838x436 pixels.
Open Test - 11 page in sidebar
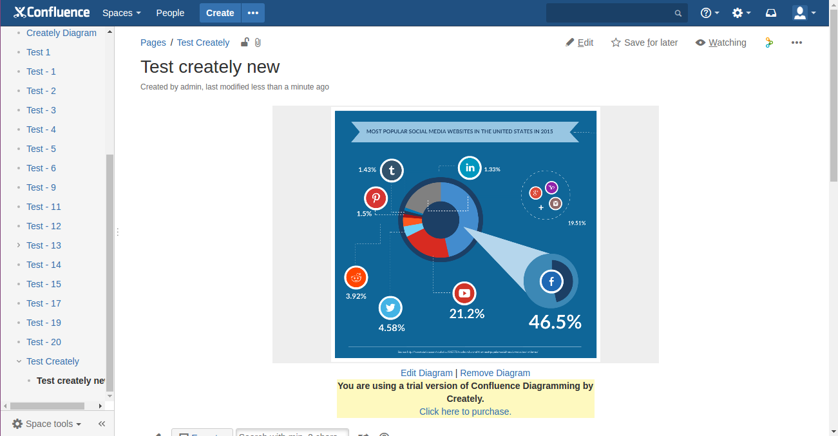tap(44, 207)
